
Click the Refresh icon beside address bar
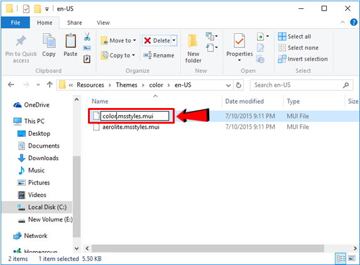(239, 85)
